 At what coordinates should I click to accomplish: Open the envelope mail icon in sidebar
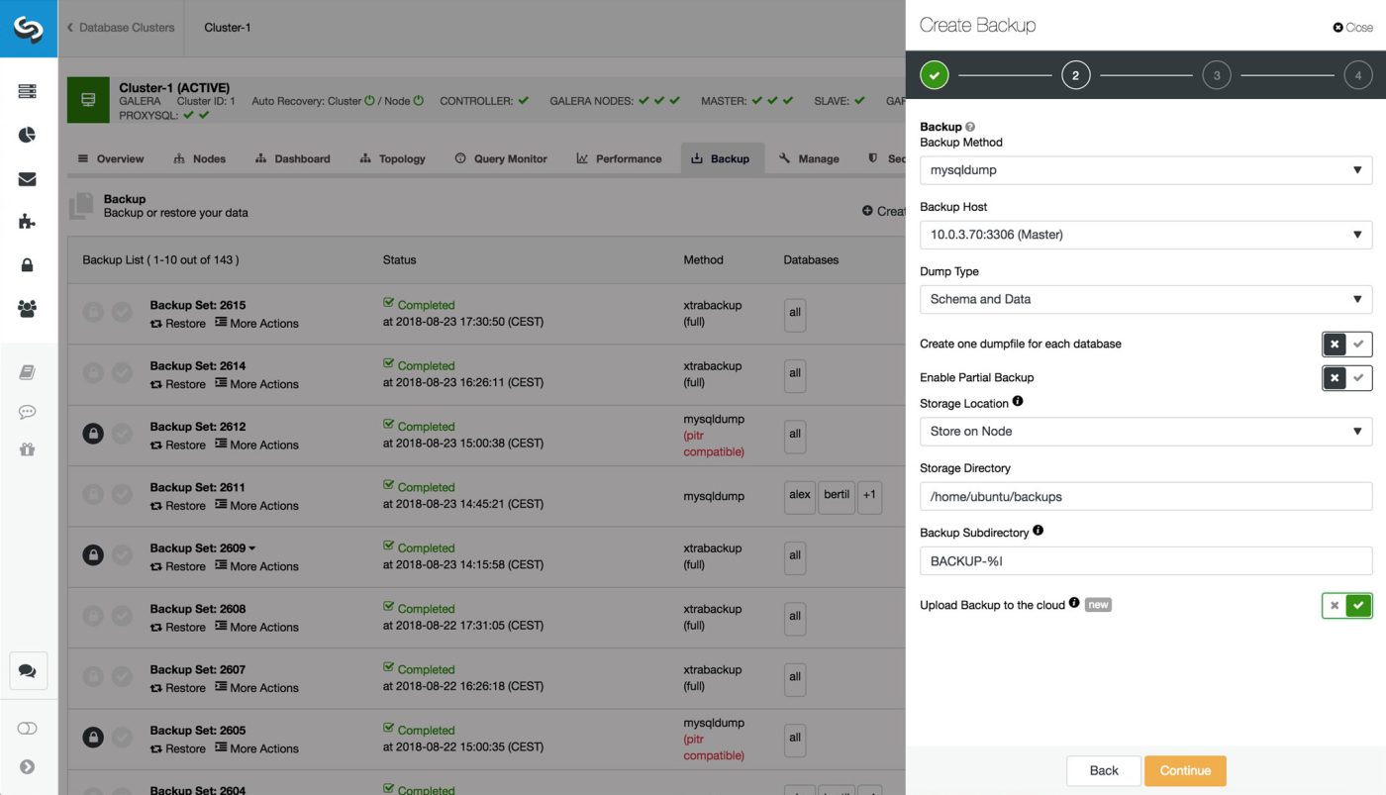coord(27,179)
